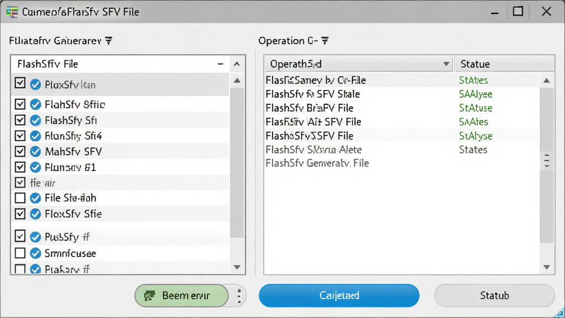This screenshot has height=318, width=565.
Task: Click the SAAlyee status text
Action: pyautogui.click(x=475, y=94)
